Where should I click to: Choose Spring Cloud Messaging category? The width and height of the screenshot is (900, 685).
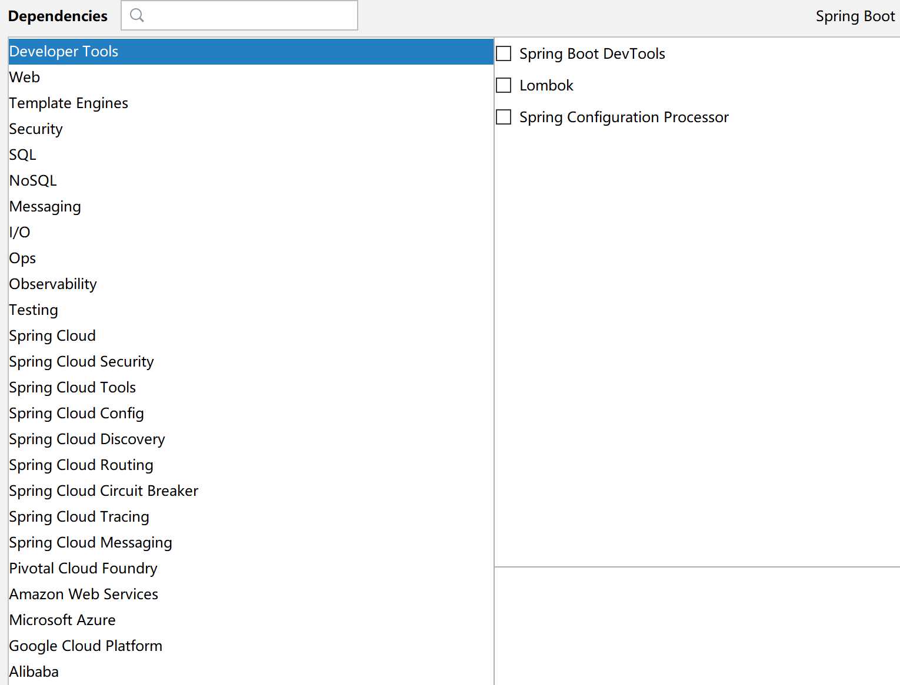click(251, 543)
